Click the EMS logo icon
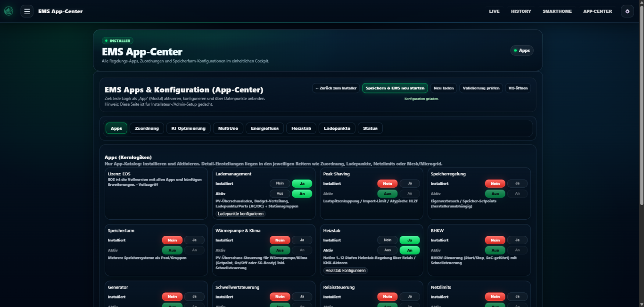The height and width of the screenshot is (307, 644). point(8,11)
